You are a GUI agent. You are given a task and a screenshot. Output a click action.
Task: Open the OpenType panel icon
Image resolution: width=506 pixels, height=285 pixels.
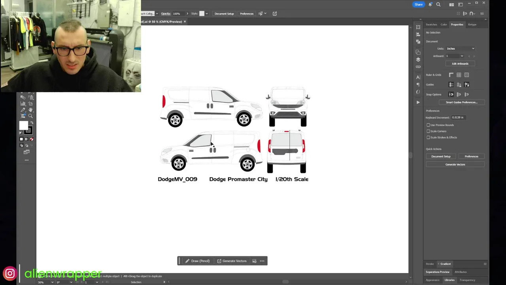(x=418, y=92)
